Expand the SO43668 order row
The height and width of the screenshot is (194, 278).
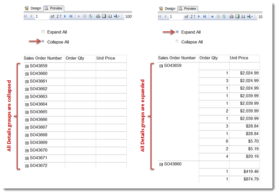pos(27,135)
